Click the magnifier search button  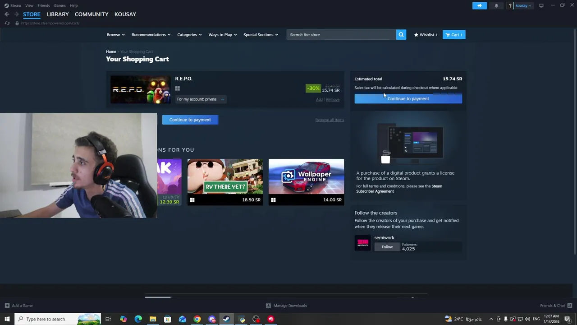tap(401, 35)
